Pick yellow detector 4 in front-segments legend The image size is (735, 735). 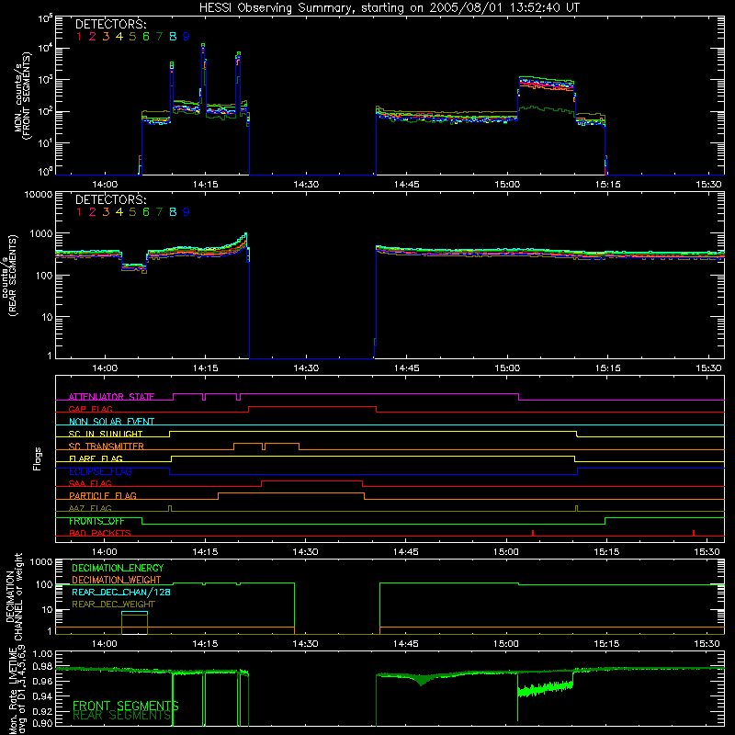click(119, 37)
